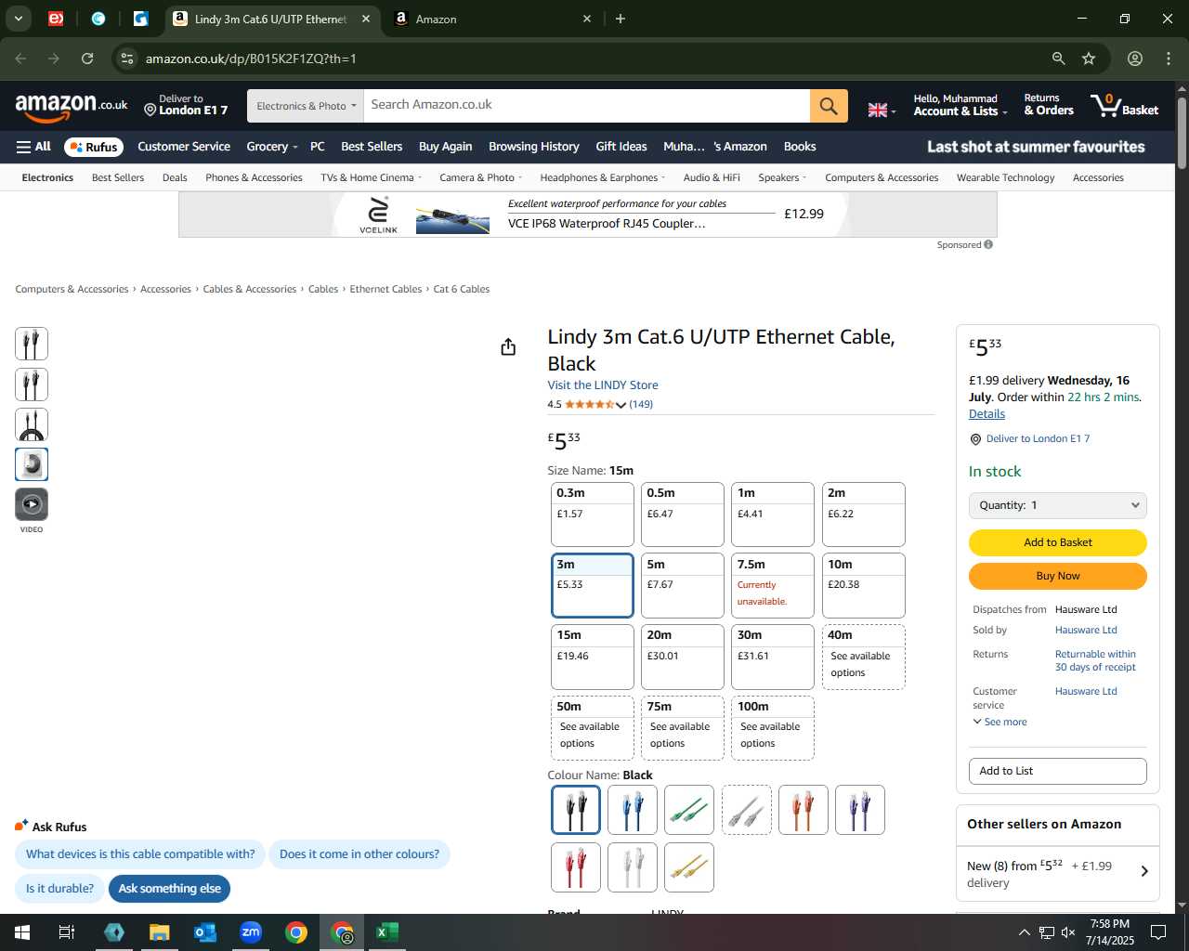Open the language flag dropdown
Screen dimensions: 1189x951
[882, 110]
